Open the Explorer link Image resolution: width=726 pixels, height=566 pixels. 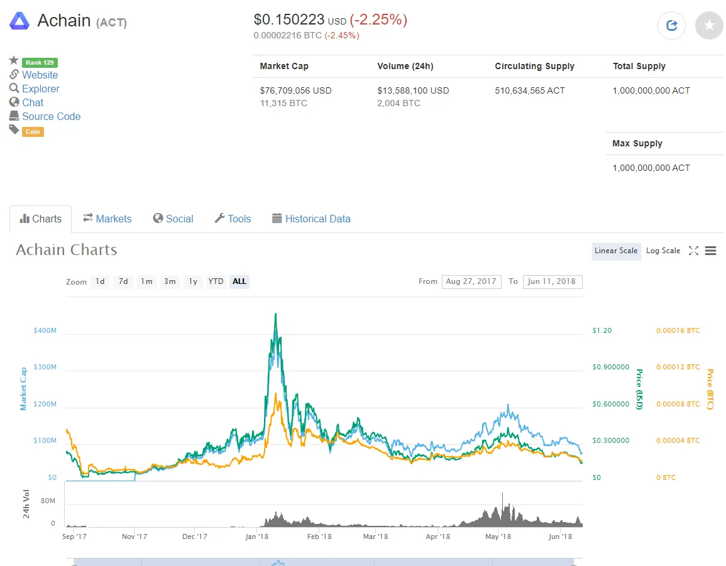click(x=41, y=89)
